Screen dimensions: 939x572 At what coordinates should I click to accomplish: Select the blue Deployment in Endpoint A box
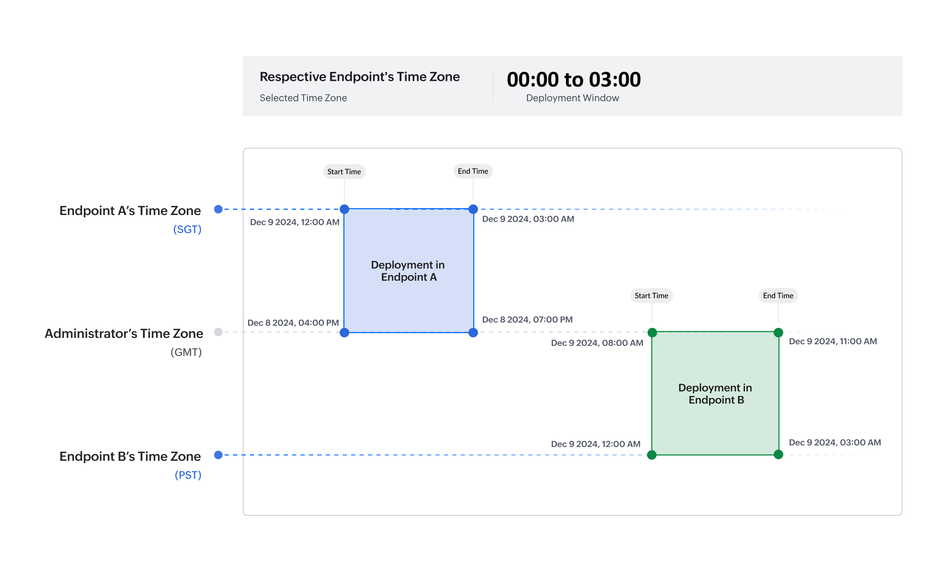click(408, 271)
